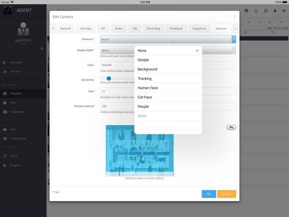Click the lock icon in top bar
The width and height of the screenshot is (289, 217).
(275, 11)
